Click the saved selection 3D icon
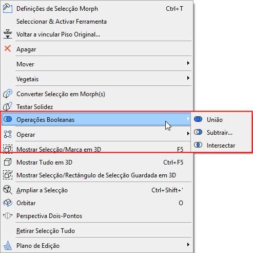Viewport: 253px width, 253px height. pyautogui.click(x=8, y=175)
